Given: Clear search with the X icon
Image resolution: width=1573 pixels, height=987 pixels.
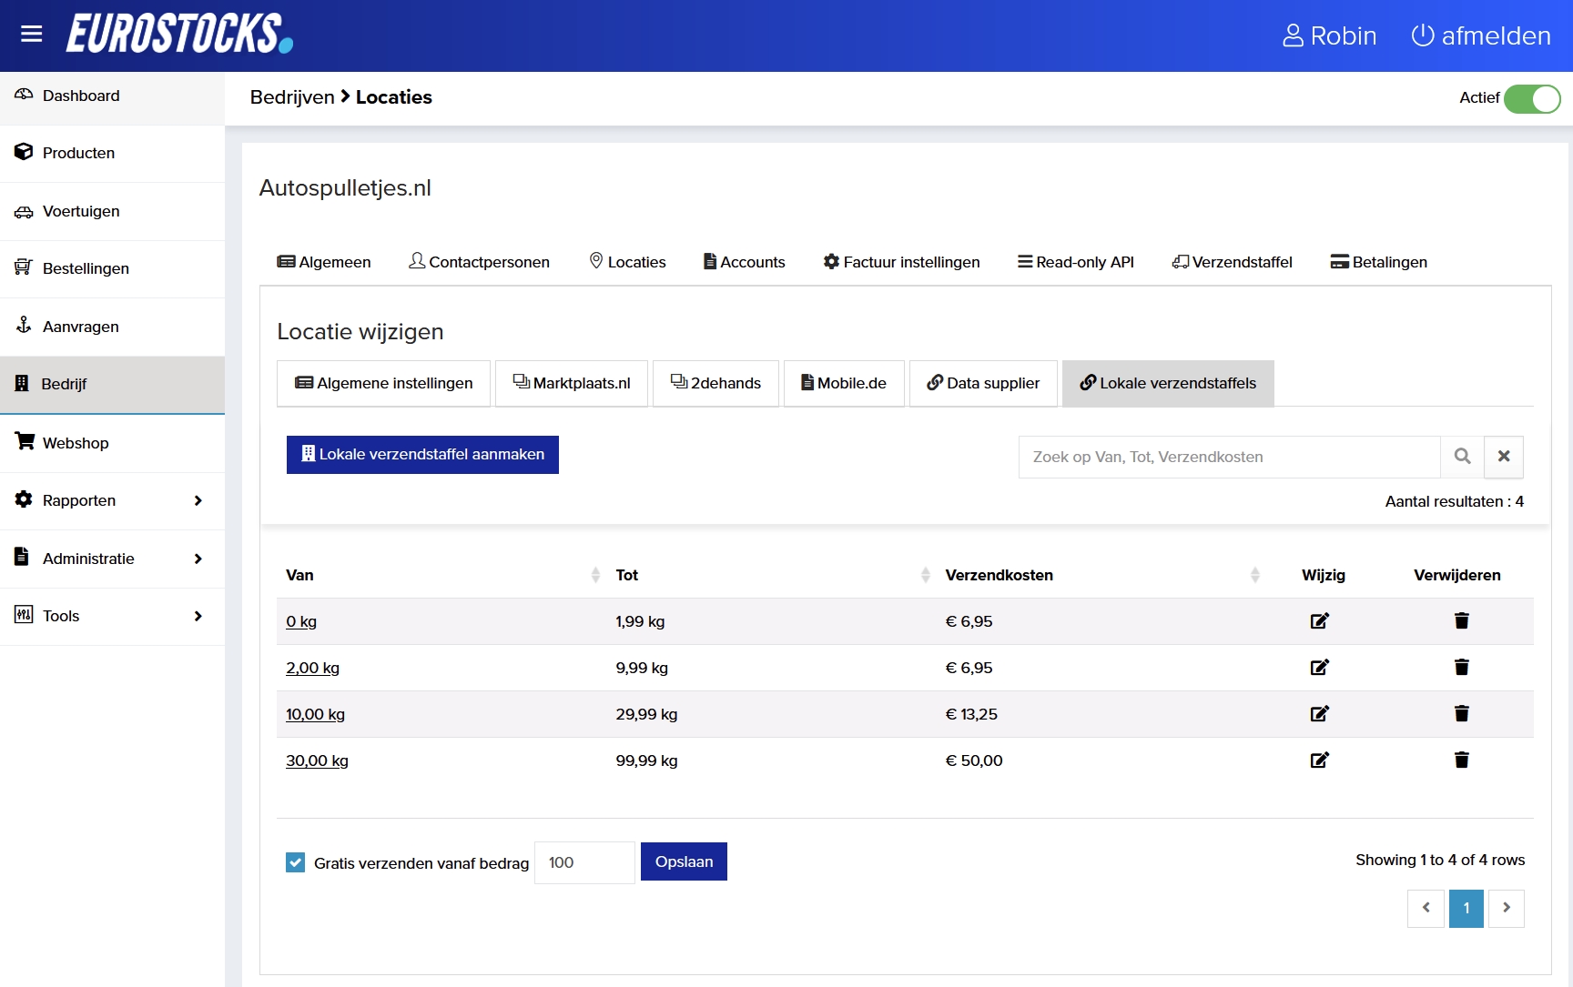Looking at the screenshot, I should (x=1504, y=457).
